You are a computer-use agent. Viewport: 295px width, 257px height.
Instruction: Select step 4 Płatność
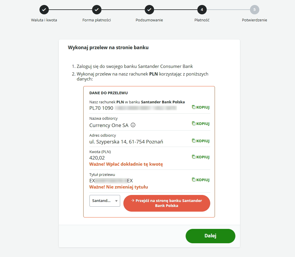pyautogui.click(x=202, y=10)
